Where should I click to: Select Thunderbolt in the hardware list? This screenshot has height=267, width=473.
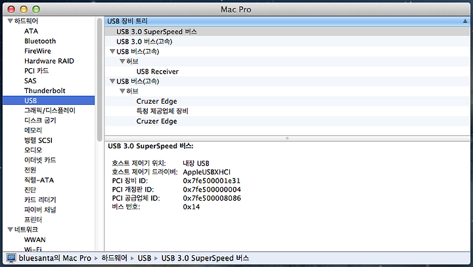tap(45, 91)
